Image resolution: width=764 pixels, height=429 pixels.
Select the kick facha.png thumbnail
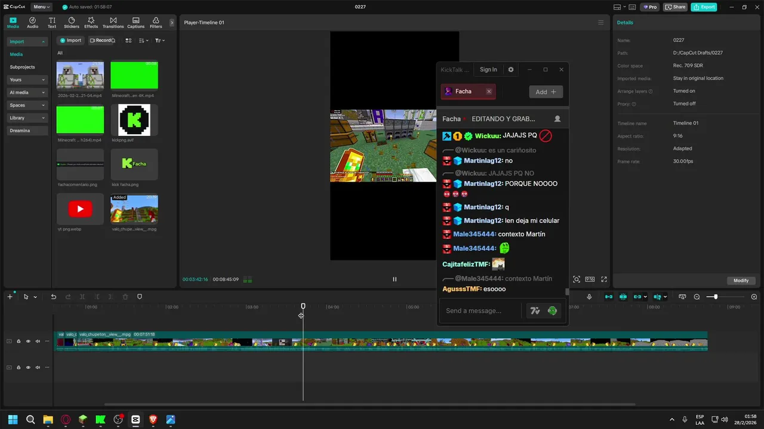click(x=134, y=164)
